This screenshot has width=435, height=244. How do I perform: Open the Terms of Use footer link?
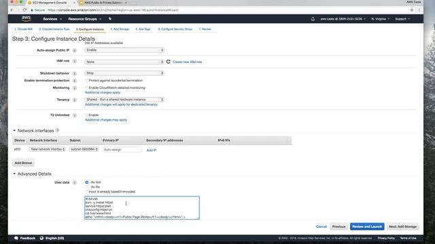click(x=408, y=238)
